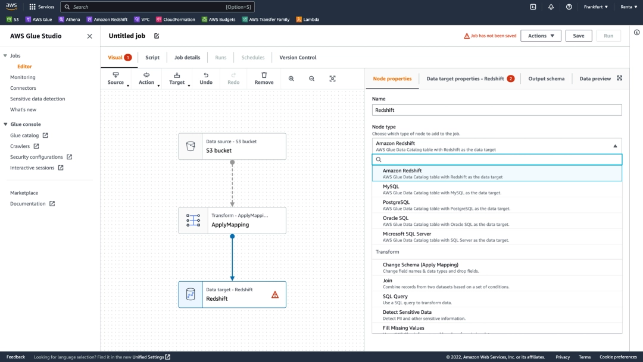643x362 pixels.
Task: Select the Source node tool
Action: [x=116, y=78]
